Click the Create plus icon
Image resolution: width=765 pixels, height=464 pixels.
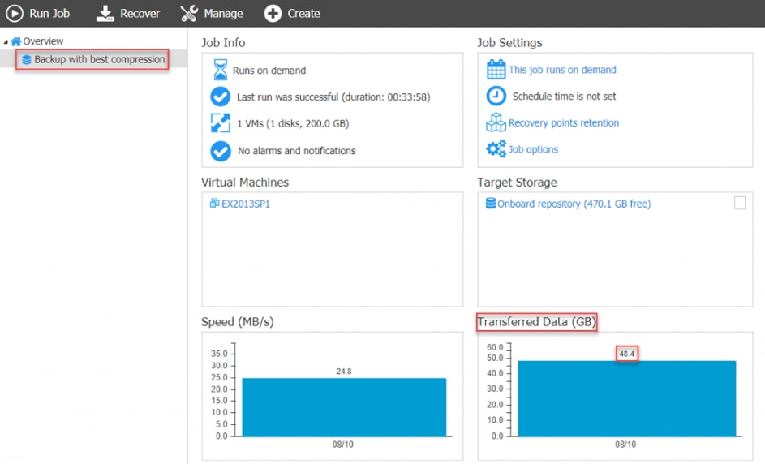pos(273,13)
